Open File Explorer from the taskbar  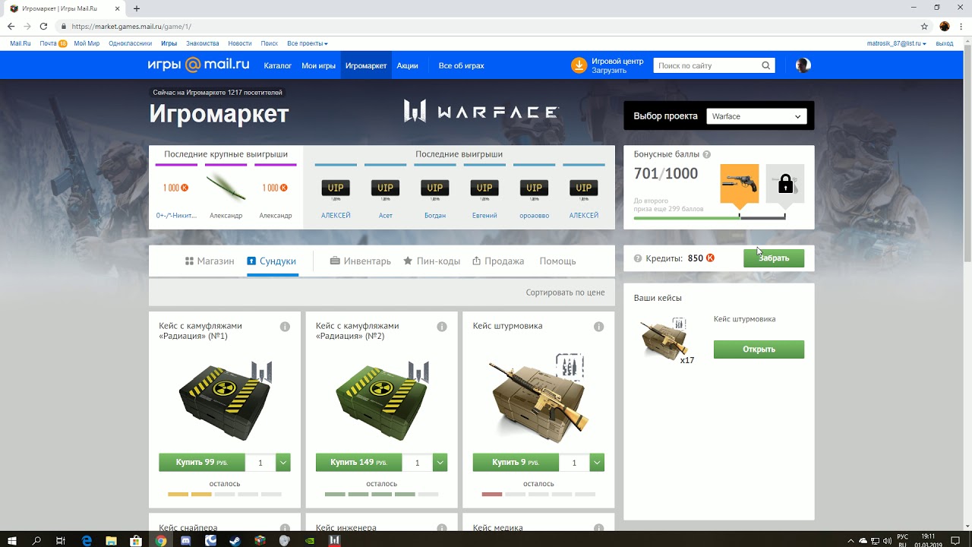point(112,540)
